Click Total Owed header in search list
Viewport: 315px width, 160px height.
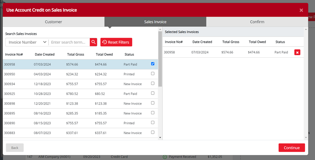pos(104,54)
